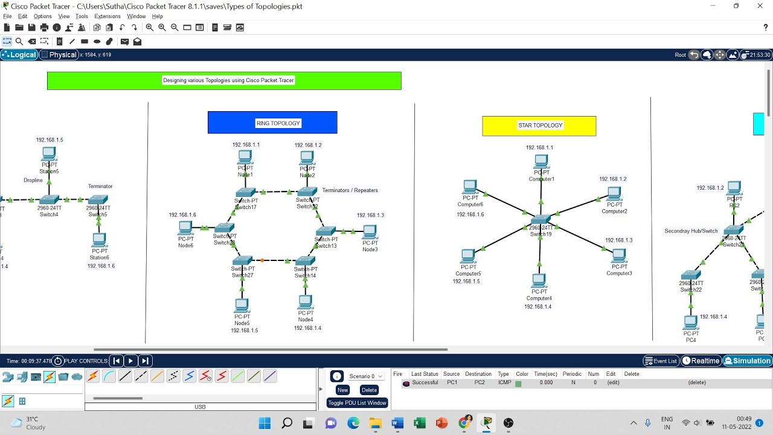The height and width of the screenshot is (435, 773).
Task: Open Chrome from taskbar
Action: click(464, 423)
